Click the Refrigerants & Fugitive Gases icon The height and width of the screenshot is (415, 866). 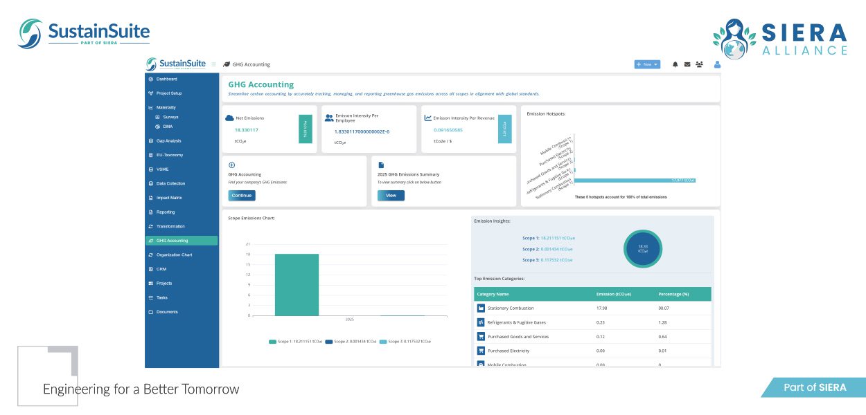[481, 322]
